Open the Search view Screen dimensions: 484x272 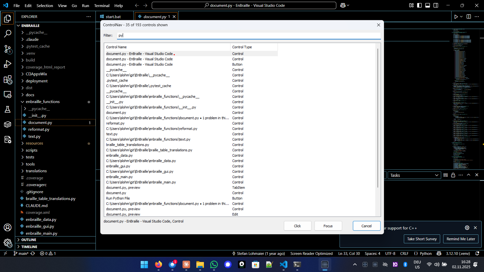pyautogui.click(x=8, y=33)
